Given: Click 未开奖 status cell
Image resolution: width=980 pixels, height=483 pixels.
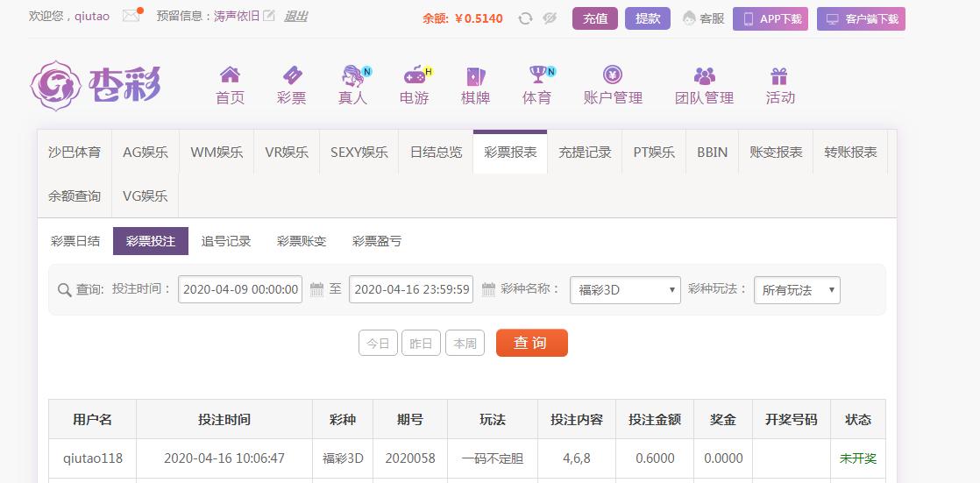Looking at the screenshot, I should pyautogui.click(x=858, y=458).
